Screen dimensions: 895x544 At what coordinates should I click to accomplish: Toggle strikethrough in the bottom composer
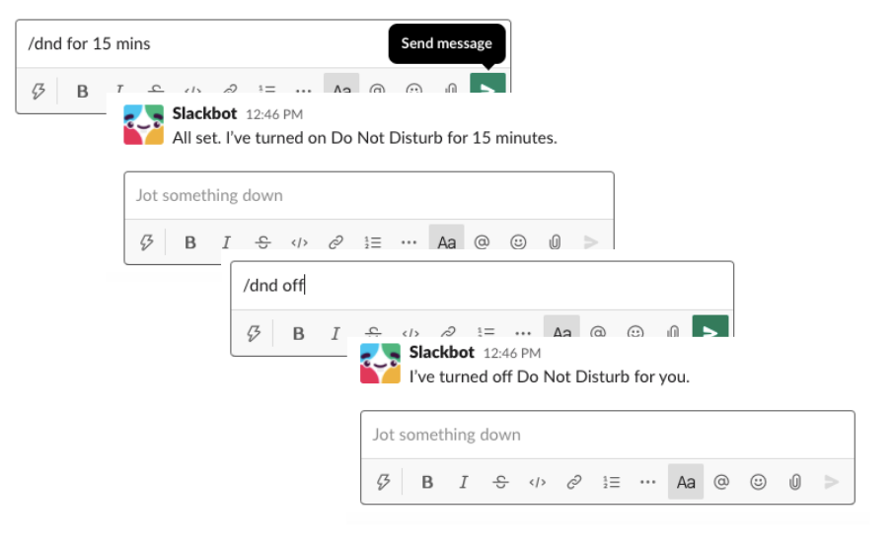point(500,482)
